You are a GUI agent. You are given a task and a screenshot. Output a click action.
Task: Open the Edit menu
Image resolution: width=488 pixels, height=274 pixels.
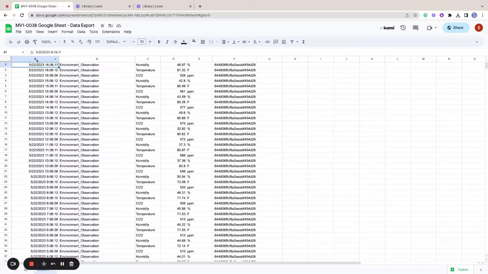(x=29, y=32)
